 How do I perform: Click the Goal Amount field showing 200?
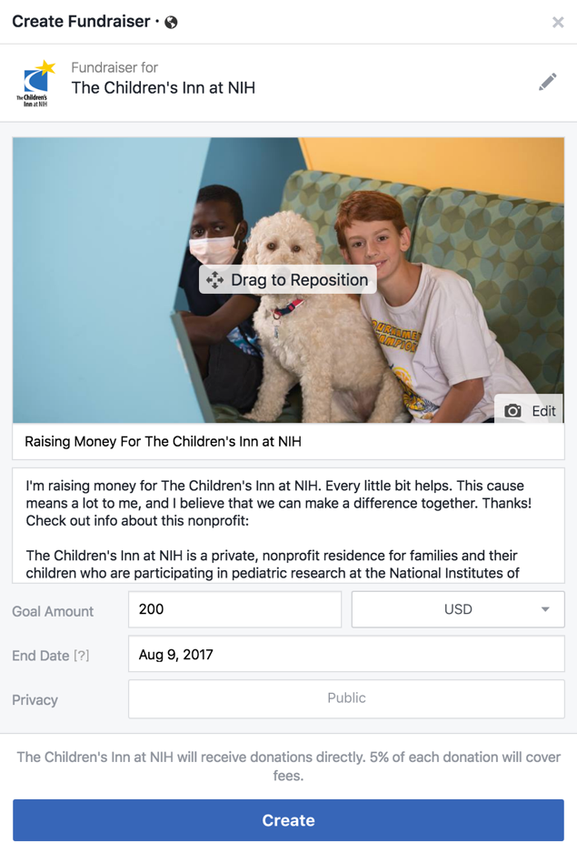pos(235,609)
